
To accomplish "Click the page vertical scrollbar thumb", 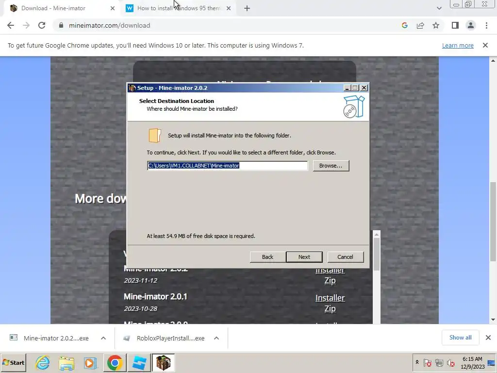I will pyautogui.click(x=493, y=221).
